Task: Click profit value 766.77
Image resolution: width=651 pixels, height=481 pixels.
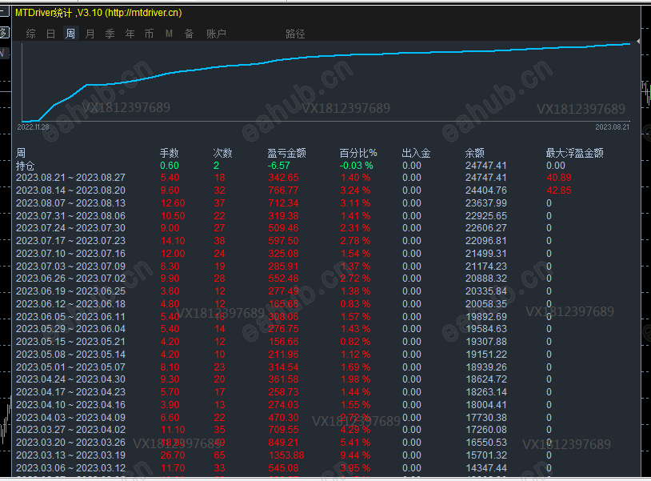Action: click(283, 190)
